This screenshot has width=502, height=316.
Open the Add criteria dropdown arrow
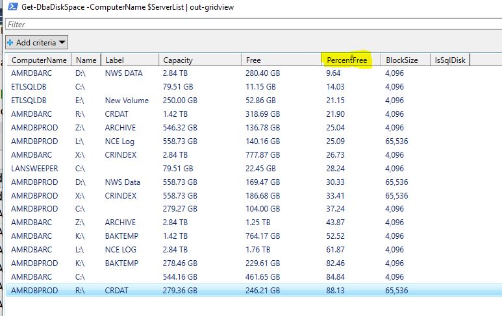(62, 43)
